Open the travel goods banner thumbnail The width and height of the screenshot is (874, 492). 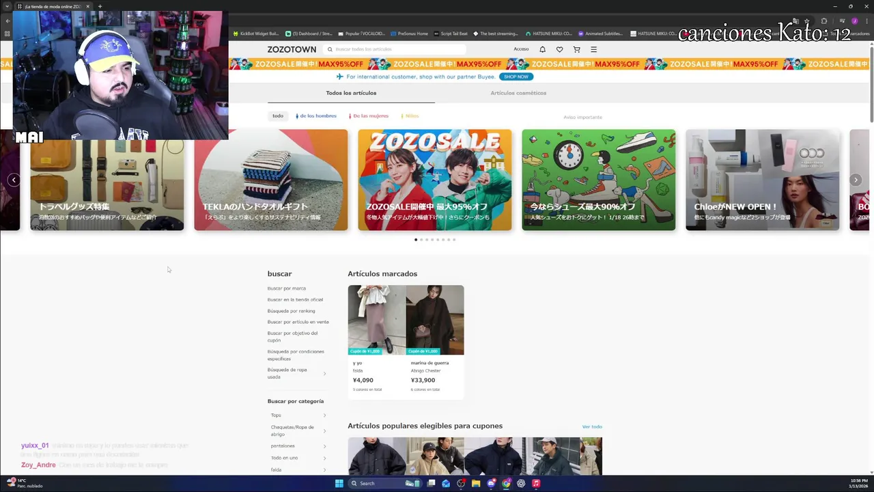[x=107, y=180]
